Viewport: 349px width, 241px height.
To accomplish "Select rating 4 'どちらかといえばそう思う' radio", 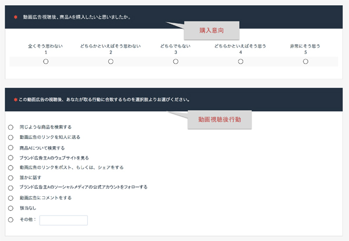I will [x=240, y=62].
